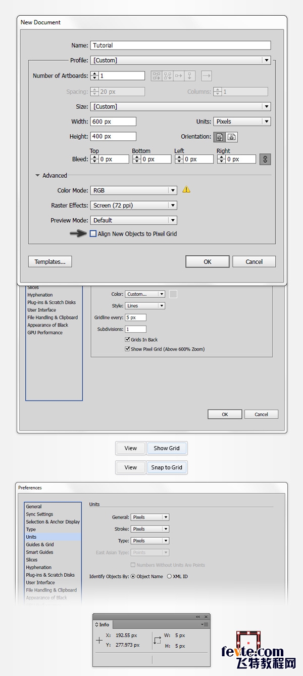Click the Top bleed stepper arrows
This screenshot has width=303, height=676.
(x=94, y=159)
